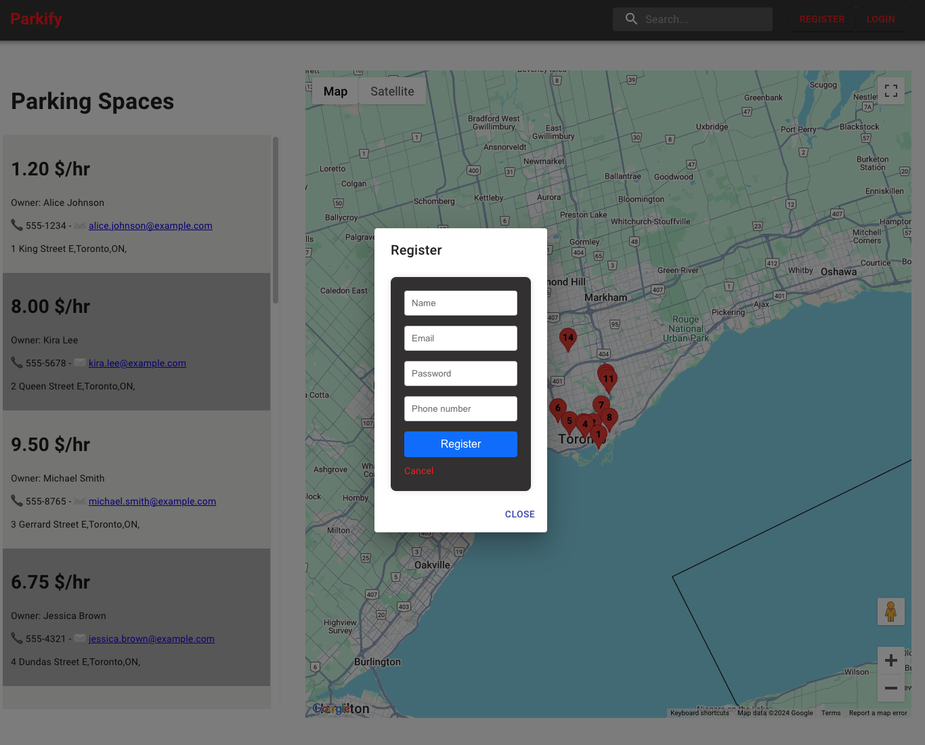The image size is (925, 745).
Task: Click map marker number 6
Action: (x=557, y=408)
